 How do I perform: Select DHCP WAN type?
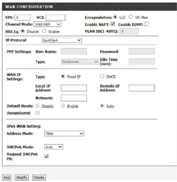pos(102,76)
